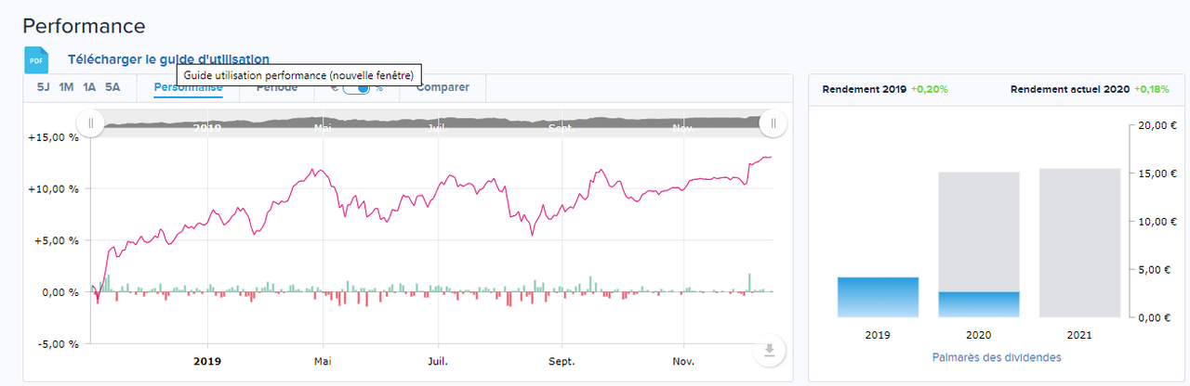Click the 2021 grey dividend bar
1190x386 pixels.
(1079, 243)
